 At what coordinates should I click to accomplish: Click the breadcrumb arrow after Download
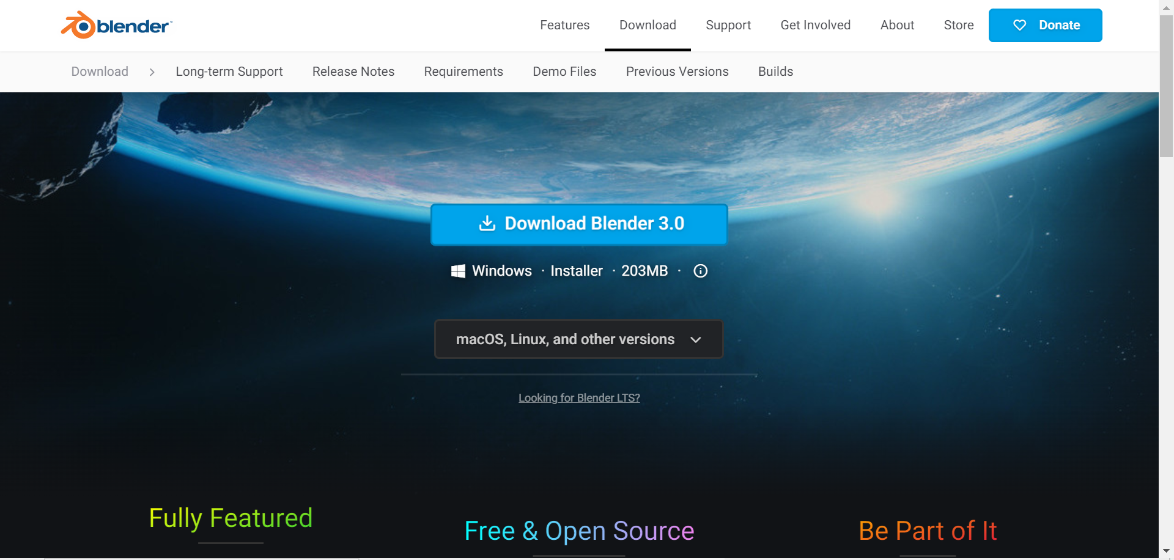tap(152, 72)
